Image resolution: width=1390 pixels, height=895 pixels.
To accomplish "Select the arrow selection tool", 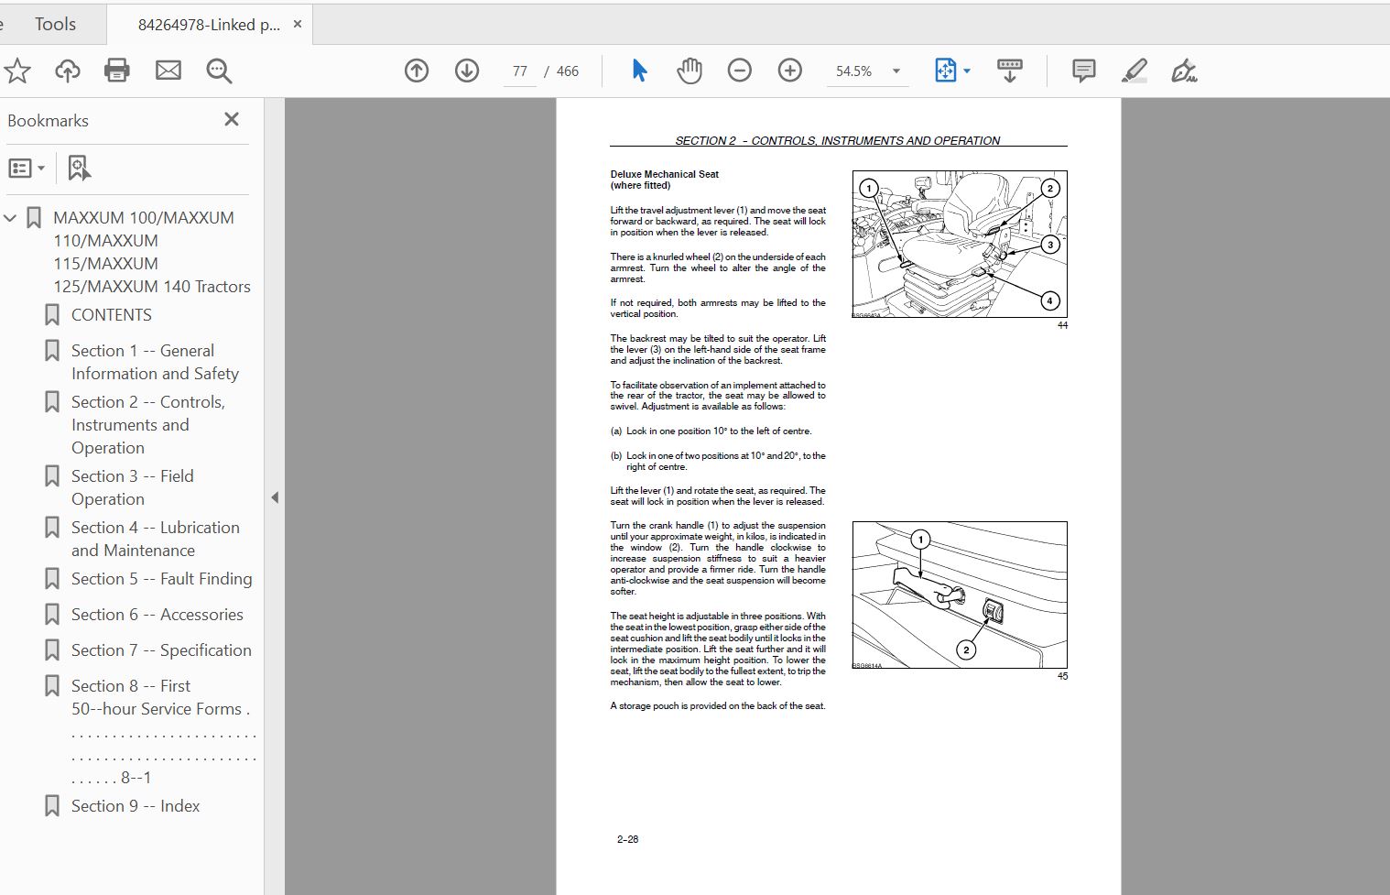I will [639, 71].
